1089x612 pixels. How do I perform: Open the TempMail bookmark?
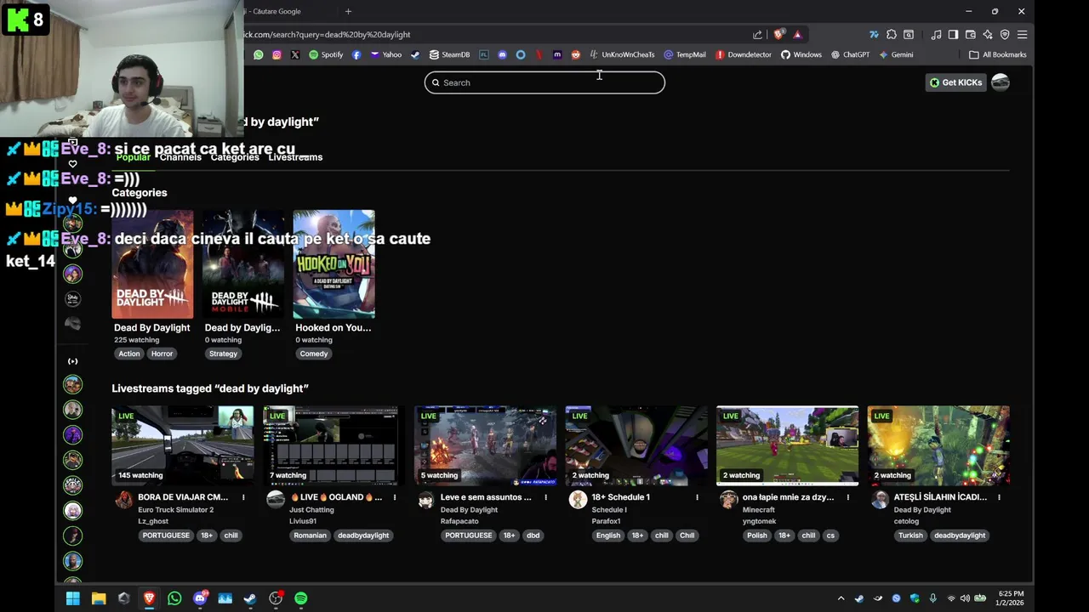point(684,54)
